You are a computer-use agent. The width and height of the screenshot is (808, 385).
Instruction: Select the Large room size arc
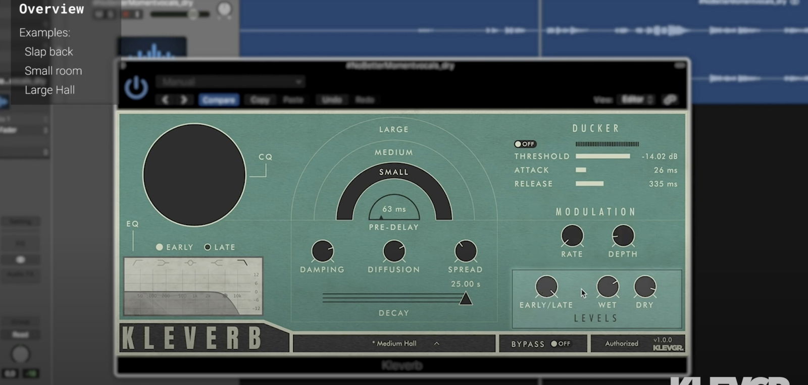pyautogui.click(x=394, y=129)
